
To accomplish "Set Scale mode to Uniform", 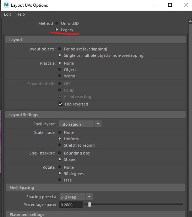I will [x=60, y=139].
